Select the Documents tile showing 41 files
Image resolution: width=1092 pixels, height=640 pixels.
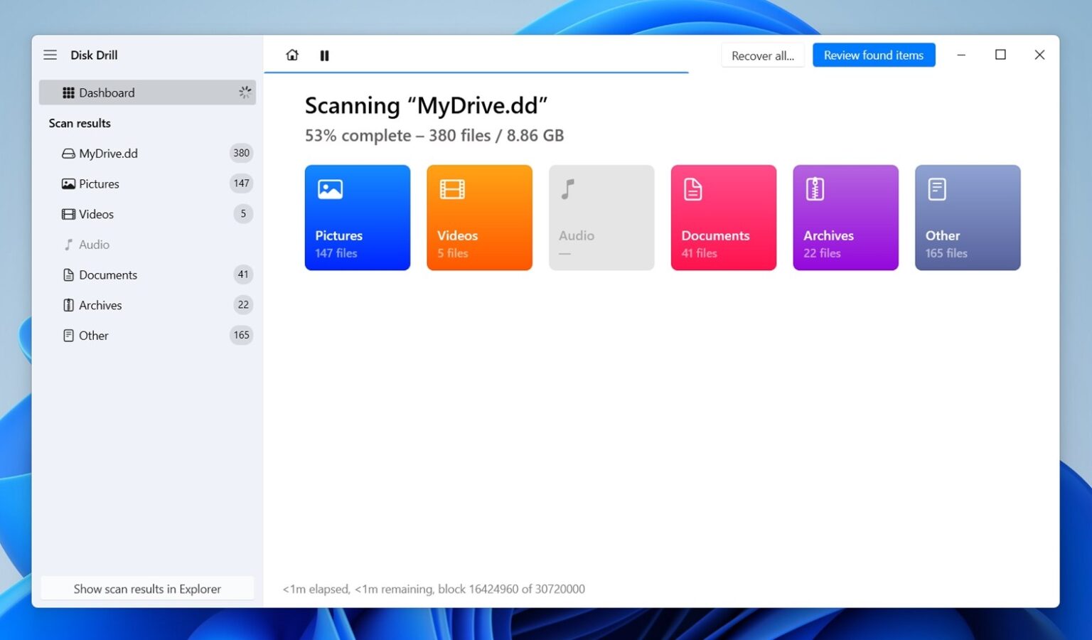click(723, 218)
